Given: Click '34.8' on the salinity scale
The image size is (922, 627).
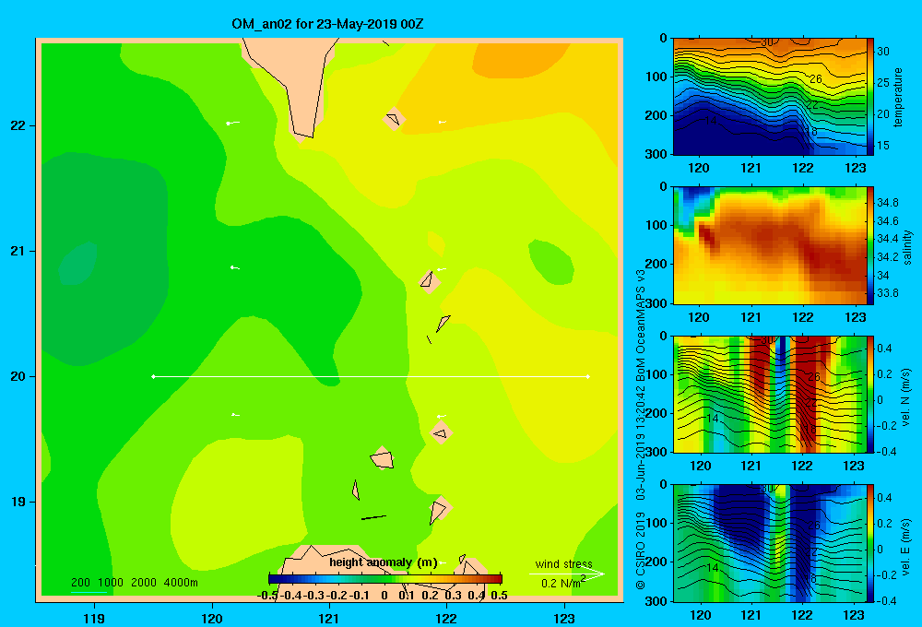Looking at the screenshot, I should pos(888,202).
